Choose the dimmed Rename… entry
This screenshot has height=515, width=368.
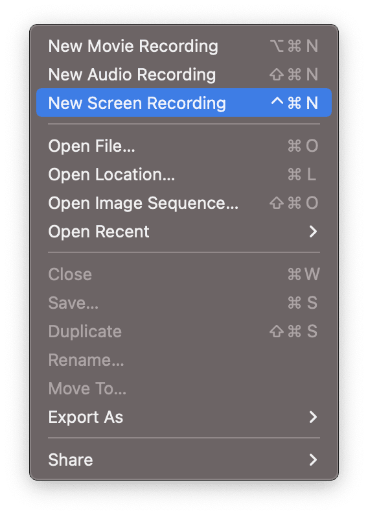click(x=183, y=360)
